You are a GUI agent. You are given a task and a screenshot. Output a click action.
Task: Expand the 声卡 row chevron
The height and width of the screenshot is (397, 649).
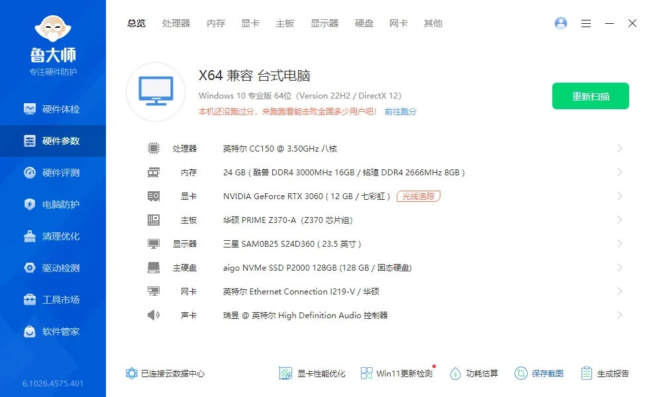[620, 315]
